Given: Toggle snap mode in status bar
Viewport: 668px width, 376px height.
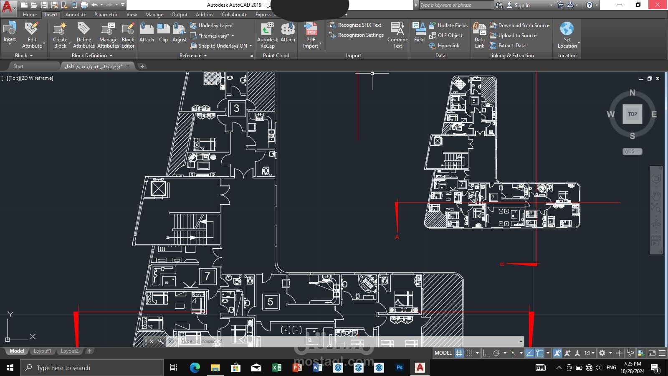Looking at the screenshot, I should click(x=469, y=353).
